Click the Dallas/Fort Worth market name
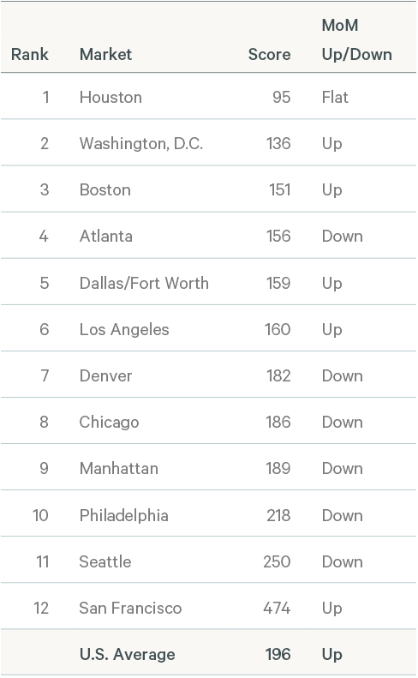 point(144,283)
